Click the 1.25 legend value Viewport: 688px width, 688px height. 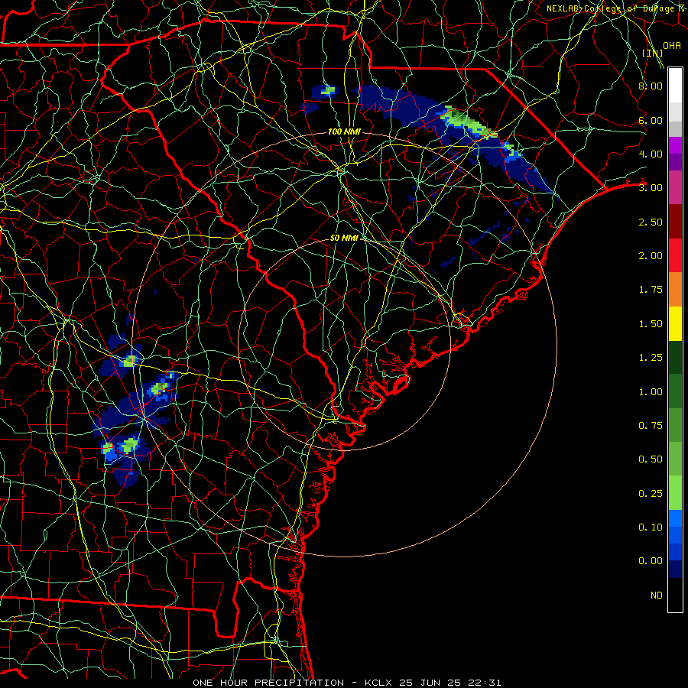pyautogui.click(x=651, y=358)
